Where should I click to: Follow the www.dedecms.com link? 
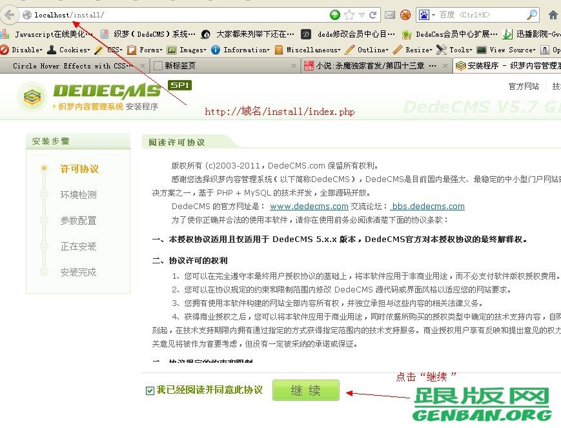click(309, 206)
